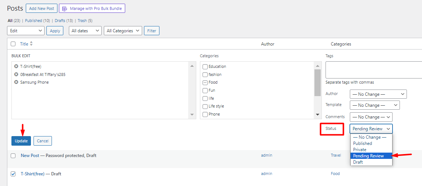Open the All dates dropdown
This screenshot has width=422, height=186.
pos(85,31)
